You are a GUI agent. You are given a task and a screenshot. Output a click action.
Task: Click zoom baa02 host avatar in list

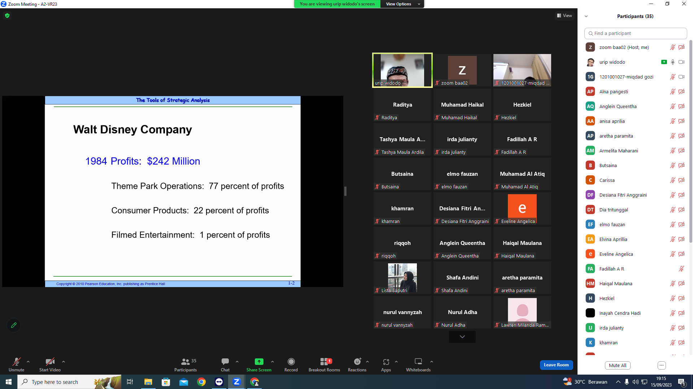[590, 47]
